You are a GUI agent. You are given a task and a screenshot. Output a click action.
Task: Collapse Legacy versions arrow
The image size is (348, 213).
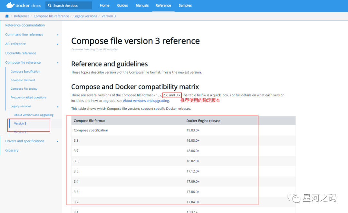tap(57, 107)
